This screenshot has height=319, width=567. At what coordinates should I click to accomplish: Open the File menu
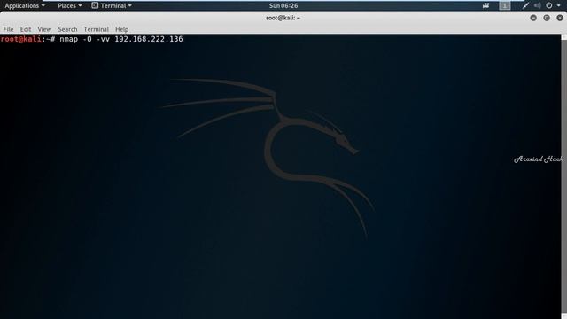8,29
